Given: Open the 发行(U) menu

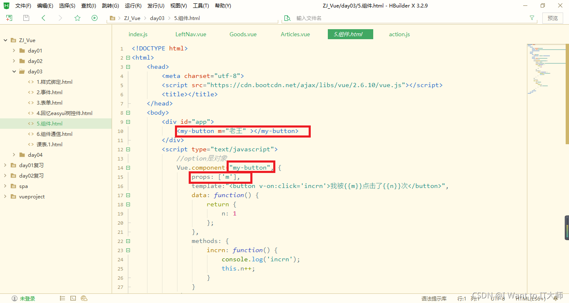Looking at the screenshot, I should (156, 6).
